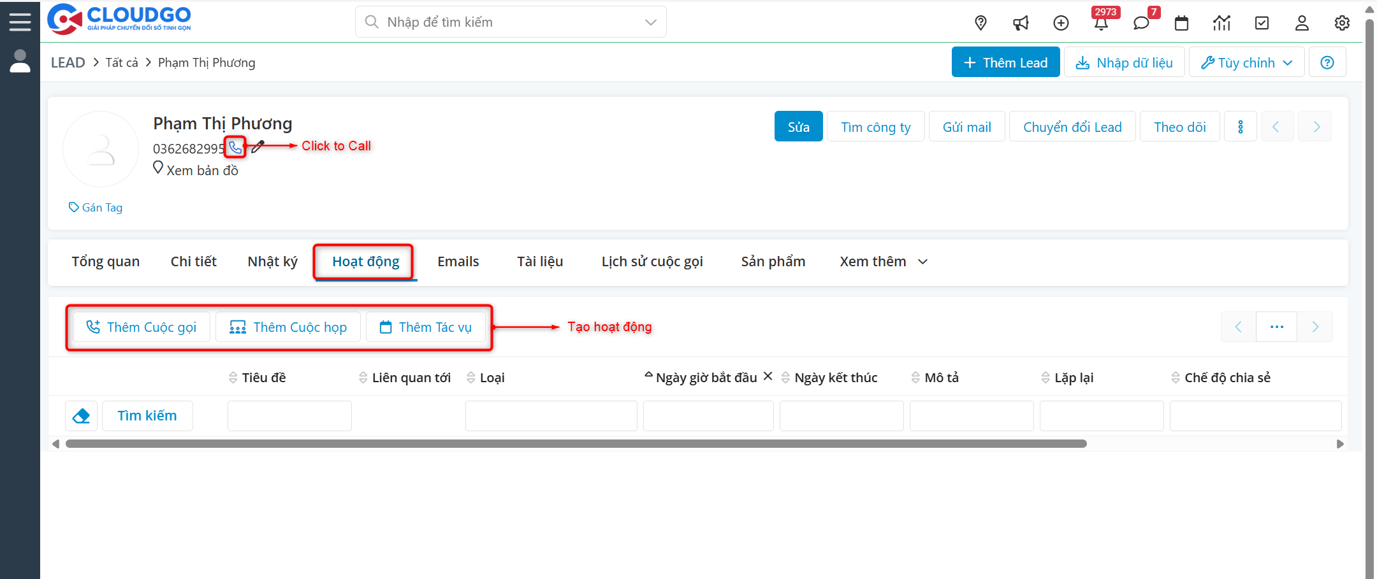Click the announcements megaphone icon

point(1021,22)
